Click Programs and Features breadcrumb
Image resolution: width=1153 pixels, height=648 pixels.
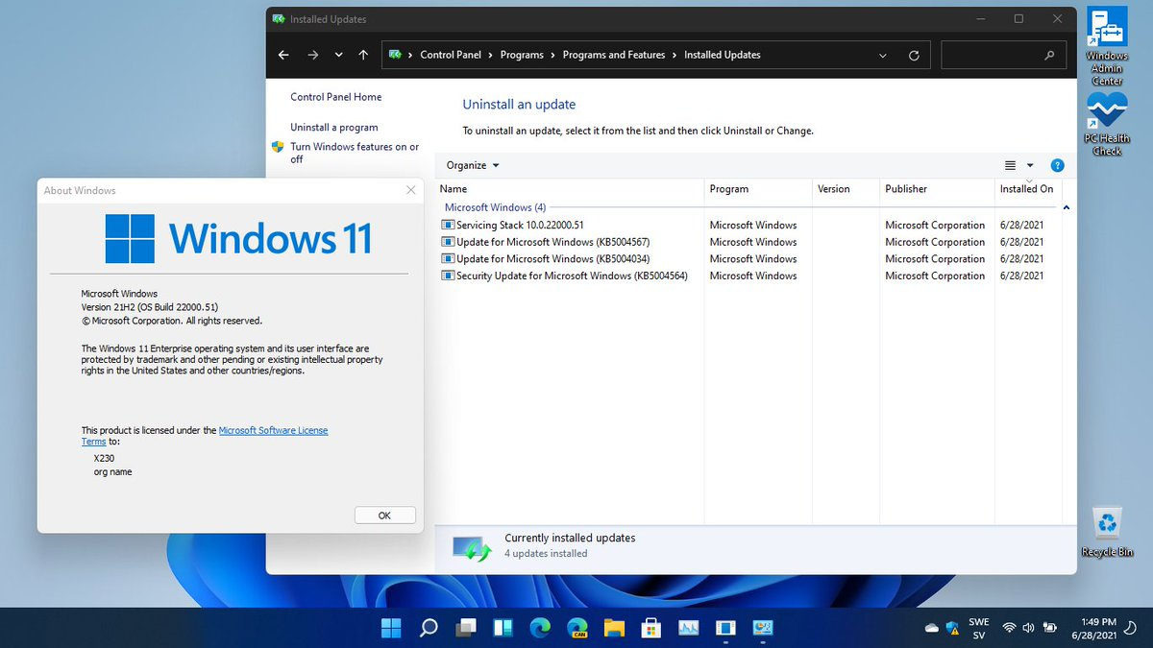[x=614, y=56]
